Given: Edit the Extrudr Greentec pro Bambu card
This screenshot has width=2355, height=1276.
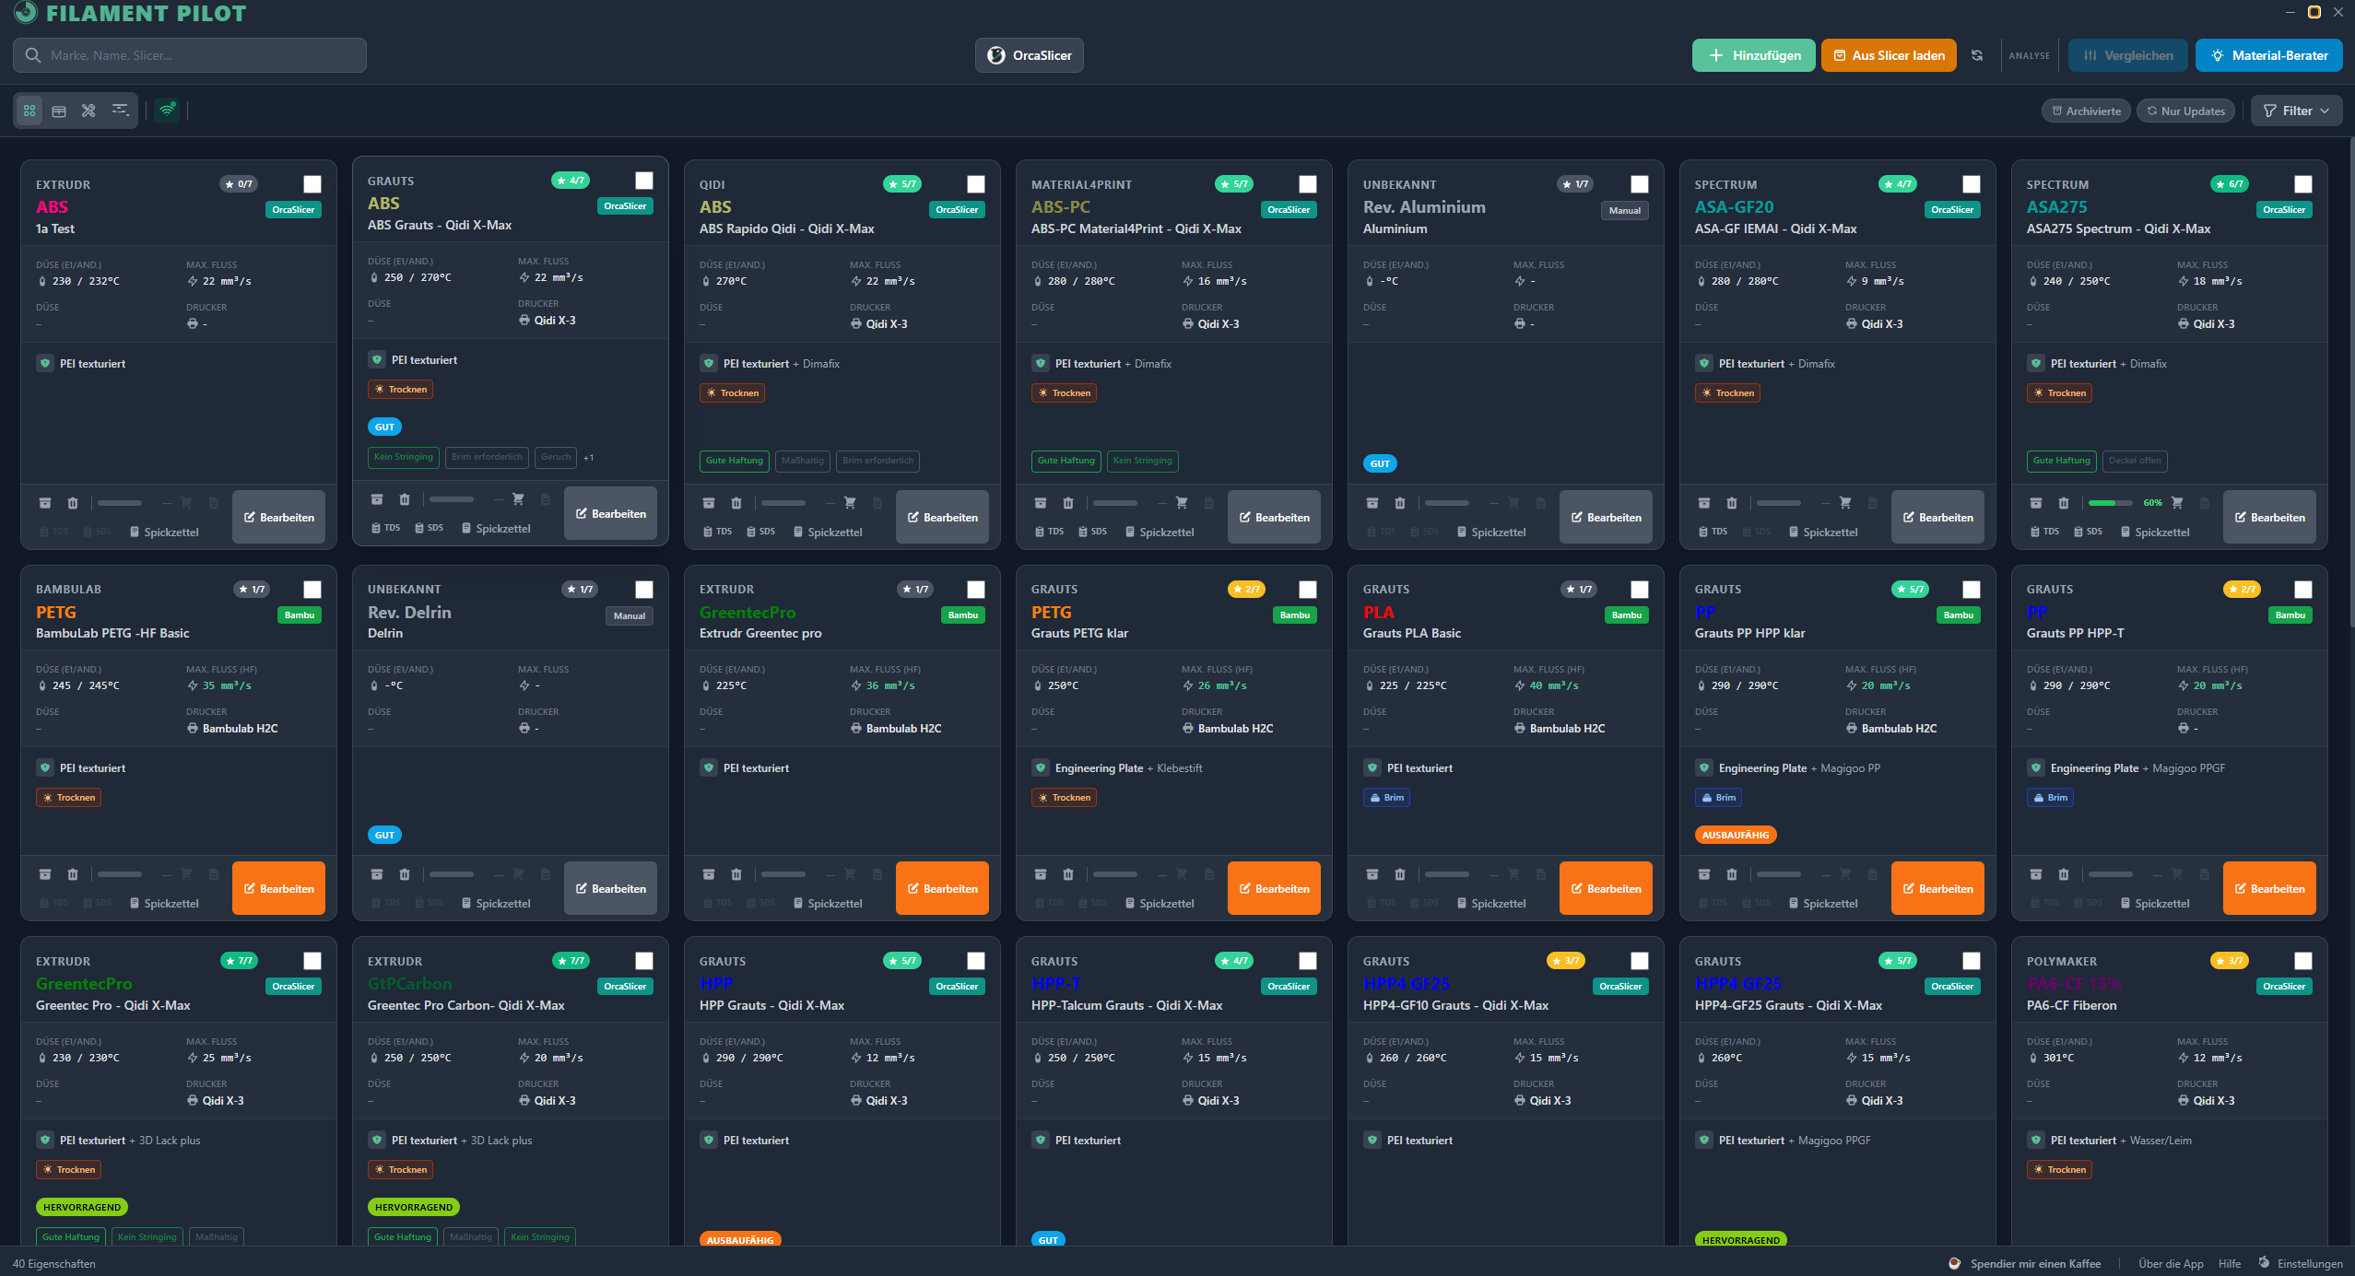Looking at the screenshot, I should tap(942, 888).
